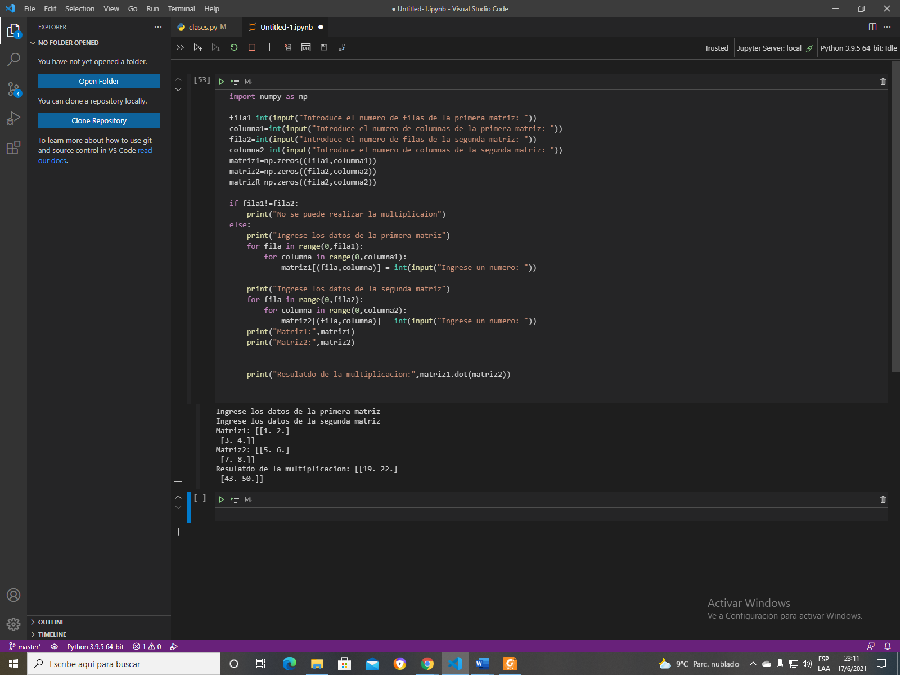Image resolution: width=900 pixels, height=675 pixels.
Task: Expand the OUTLINE section
Action: pos(51,622)
